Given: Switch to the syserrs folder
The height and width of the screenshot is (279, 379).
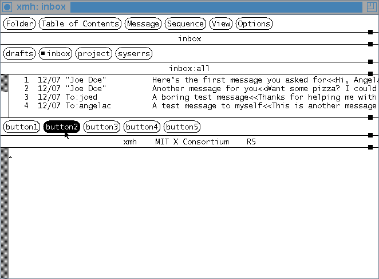Looking at the screenshot, I should (133, 53).
